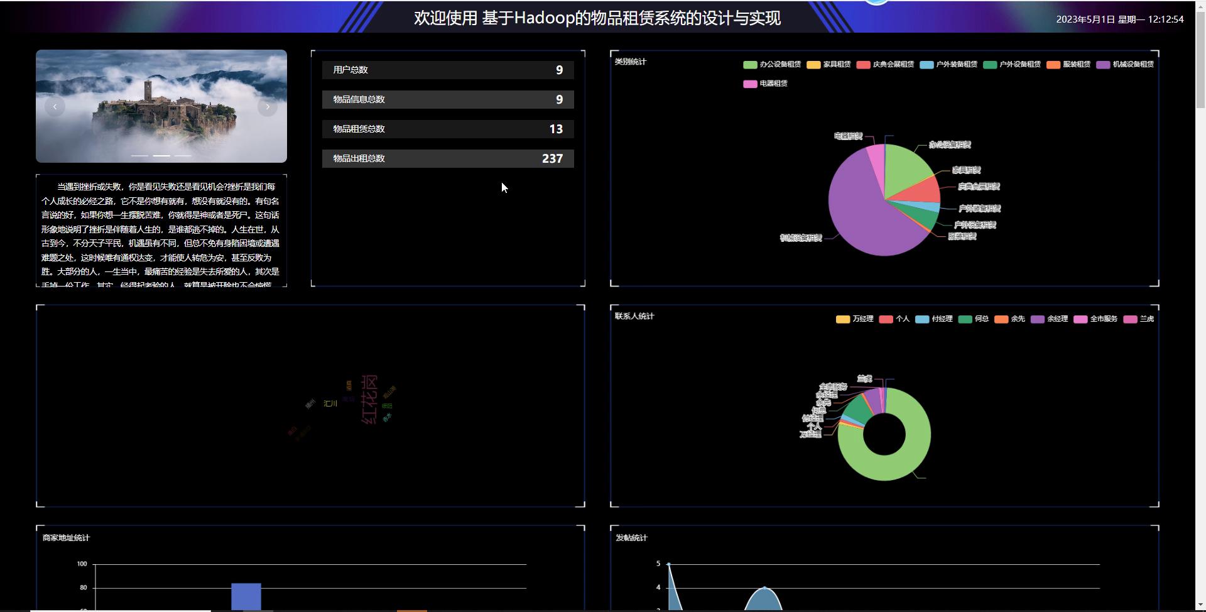The image size is (1206, 612).
Task: Click the 物品信息总数 stat row
Action: [x=448, y=99]
